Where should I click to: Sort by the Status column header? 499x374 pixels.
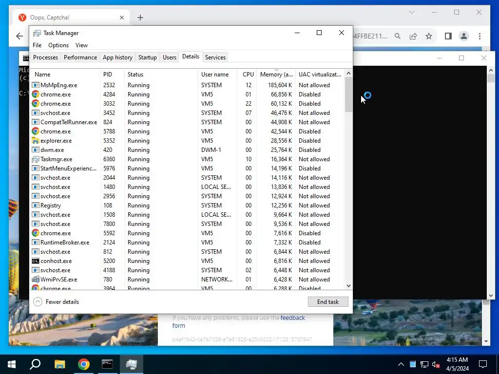[x=161, y=75]
